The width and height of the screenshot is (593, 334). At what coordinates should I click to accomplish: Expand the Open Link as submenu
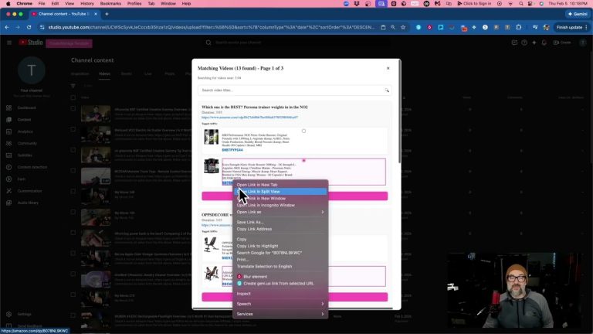pos(280,212)
